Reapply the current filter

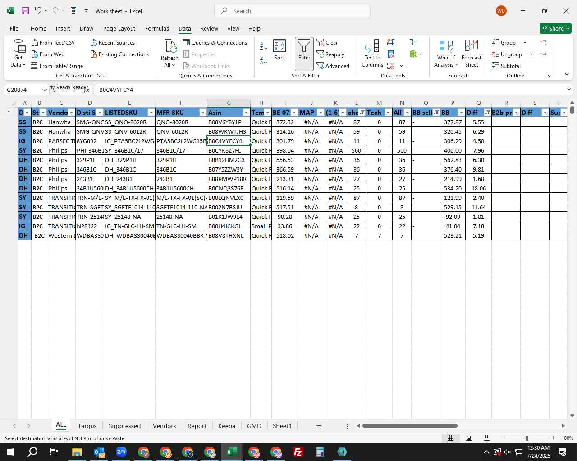(330, 54)
